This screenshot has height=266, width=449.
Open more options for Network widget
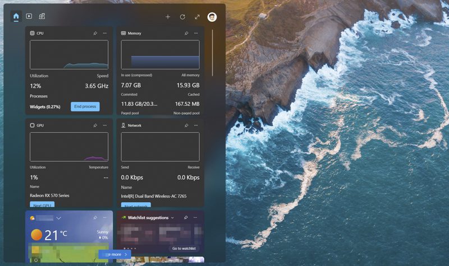(x=196, y=125)
